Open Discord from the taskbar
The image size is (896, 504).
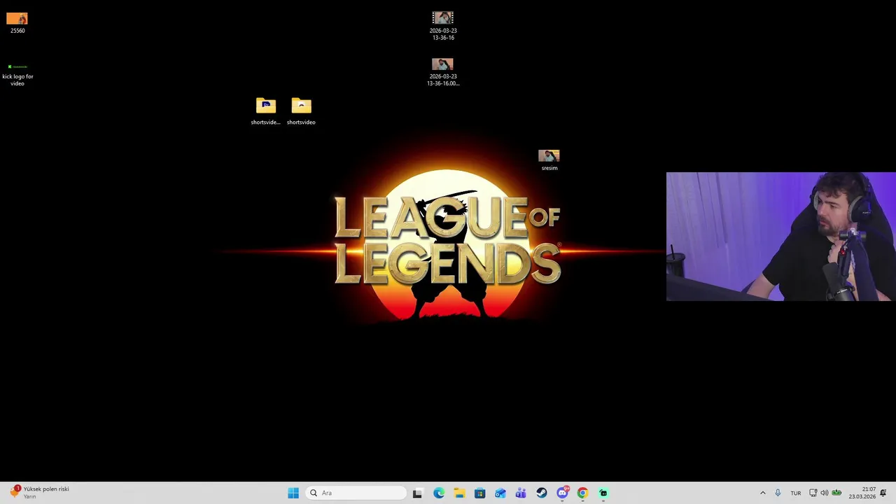[x=562, y=493]
